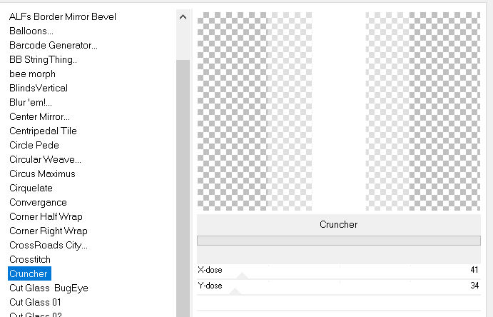Pick the bee morph filter
The width and height of the screenshot is (493, 317).
(x=32, y=74)
